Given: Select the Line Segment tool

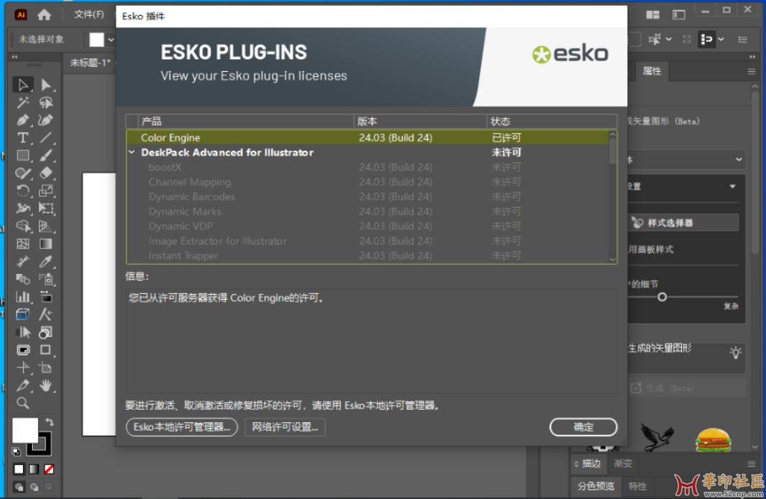Looking at the screenshot, I should pyautogui.click(x=46, y=137).
